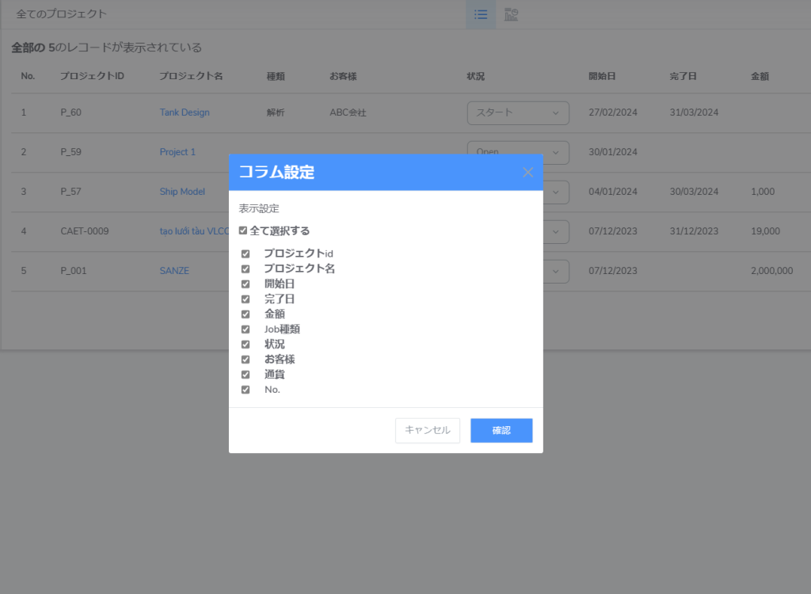The height and width of the screenshot is (594, 811).
Task: Switch to the list view icon
Action: coord(480,14)
